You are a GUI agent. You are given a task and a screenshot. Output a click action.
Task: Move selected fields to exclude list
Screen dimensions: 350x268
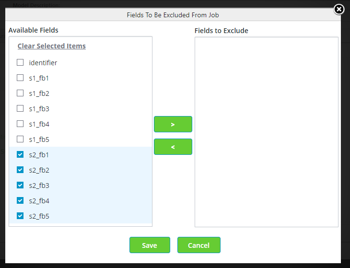tap(173, 124)
